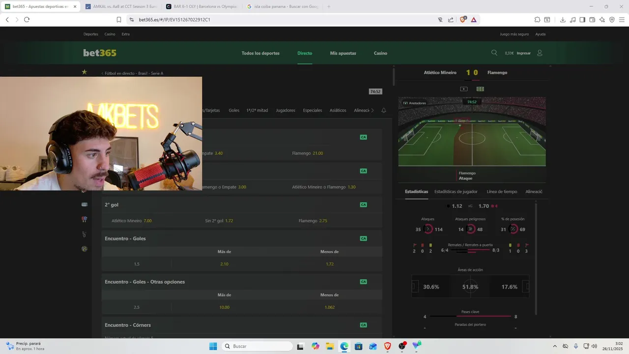Click the CA cash-out badge on 2º gol
629x354 pixels.
point(363,205)
